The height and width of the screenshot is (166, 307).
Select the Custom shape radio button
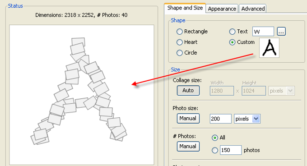click(x=242, y=42)
